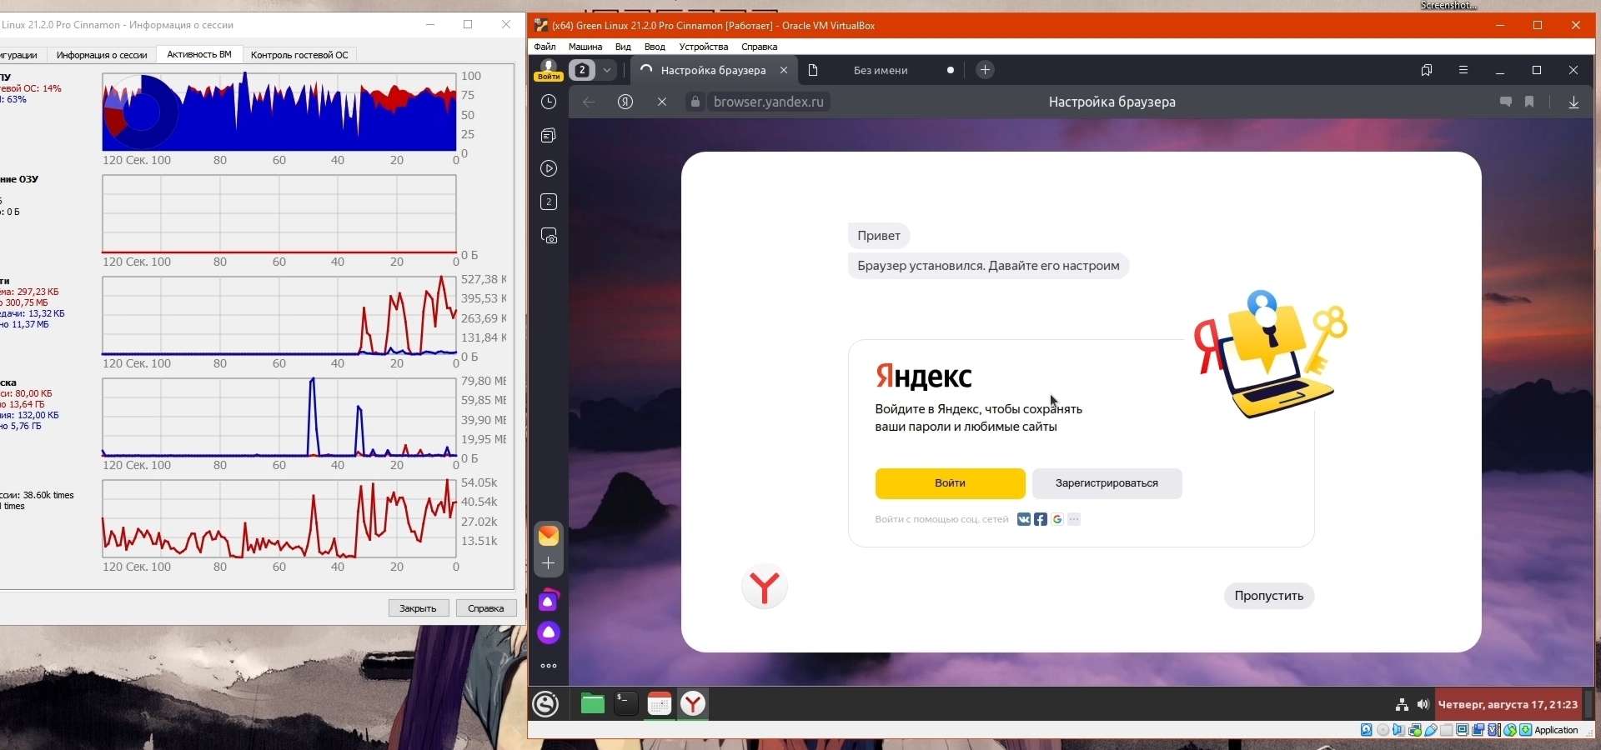
Task: Open the Вид menu in VirtualBox
Action: [x=623, y=47]
